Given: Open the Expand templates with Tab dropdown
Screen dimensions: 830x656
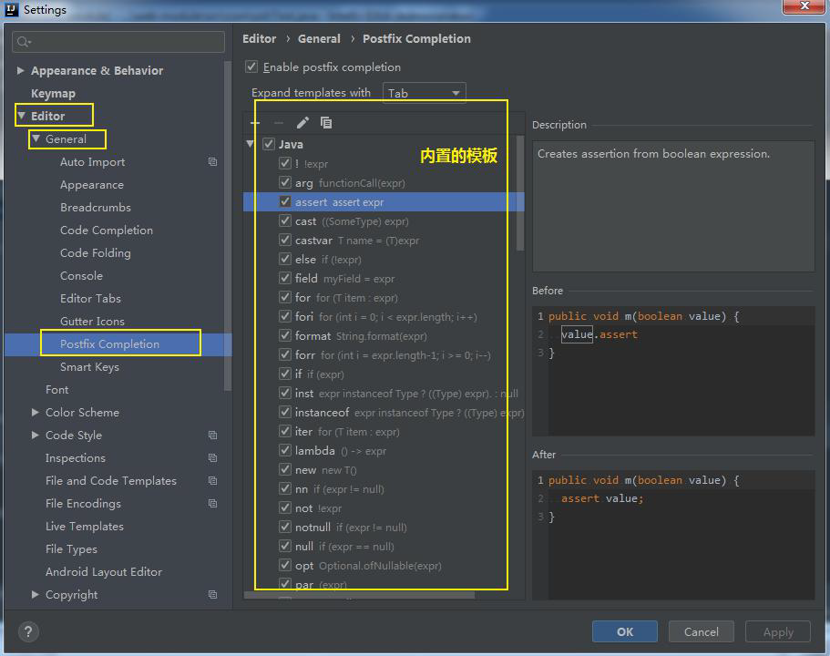Looking at the screenshot, I should 424,93.
